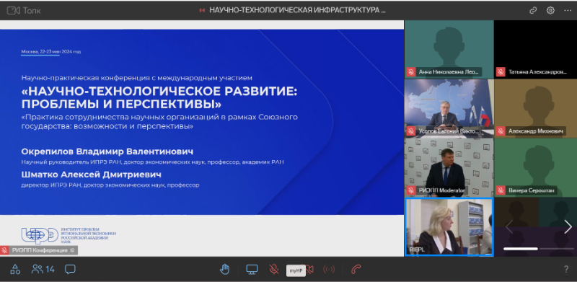The width and height of the screenshot is (577, 282).
Task: Select Татьяна Александровна participant tile
Action: tap(535, 49)
